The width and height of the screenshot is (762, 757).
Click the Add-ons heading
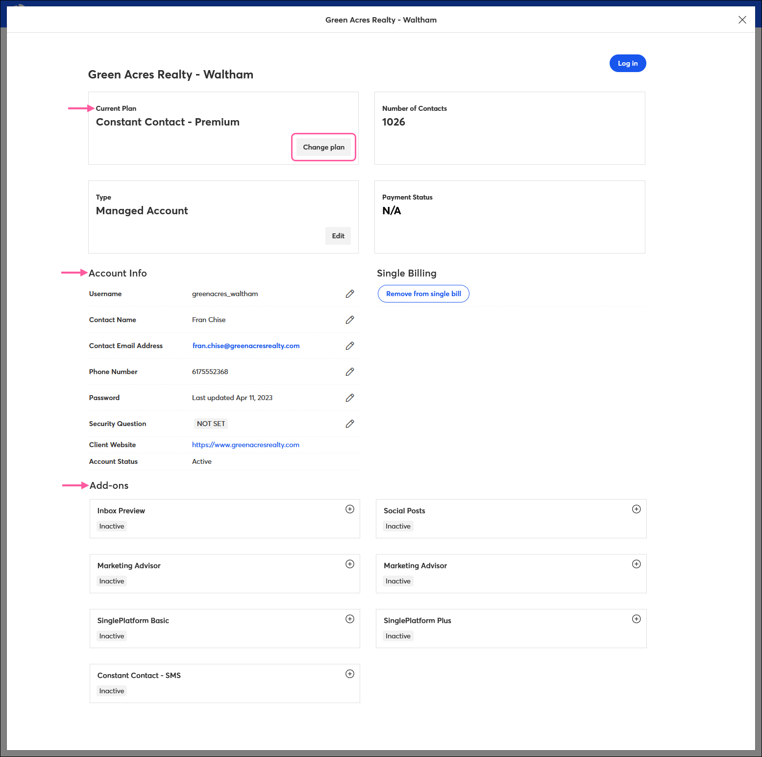point(109,485)
